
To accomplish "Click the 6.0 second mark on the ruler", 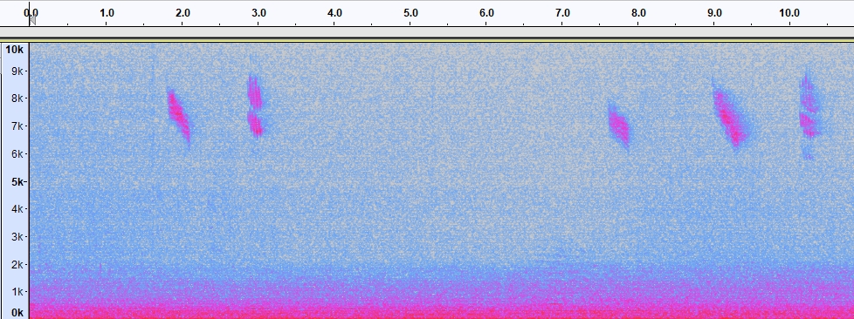I will 486,12.
